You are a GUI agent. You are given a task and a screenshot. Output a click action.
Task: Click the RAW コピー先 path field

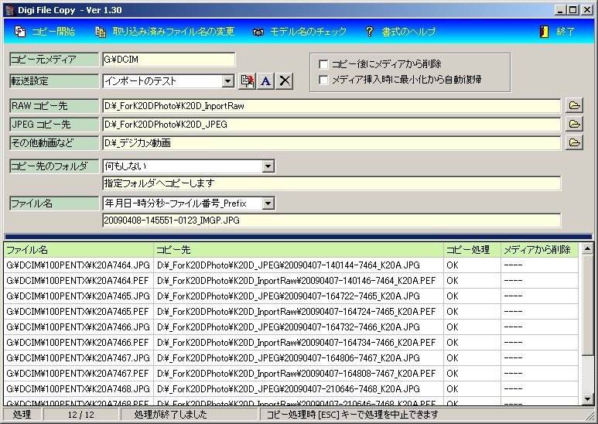331,106
